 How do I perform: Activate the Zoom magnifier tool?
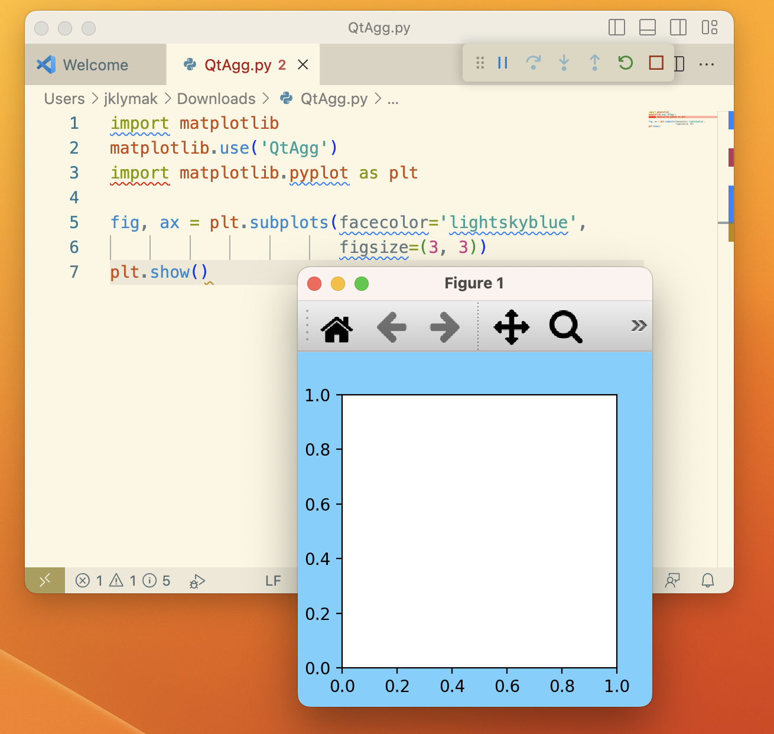(x=565, y=327)
